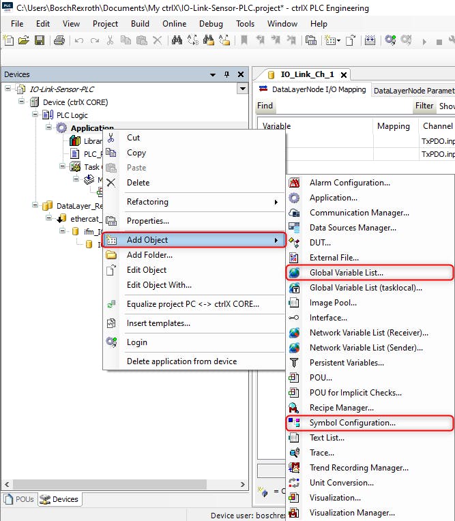Viewport: 455px width, 521px height.
Task: Select DUT in the Add Object list
Action: point(370,243)
